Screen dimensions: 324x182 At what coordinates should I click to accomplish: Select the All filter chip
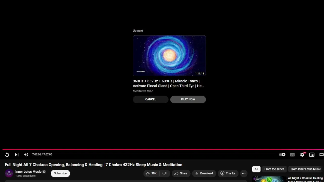[256, 169]
